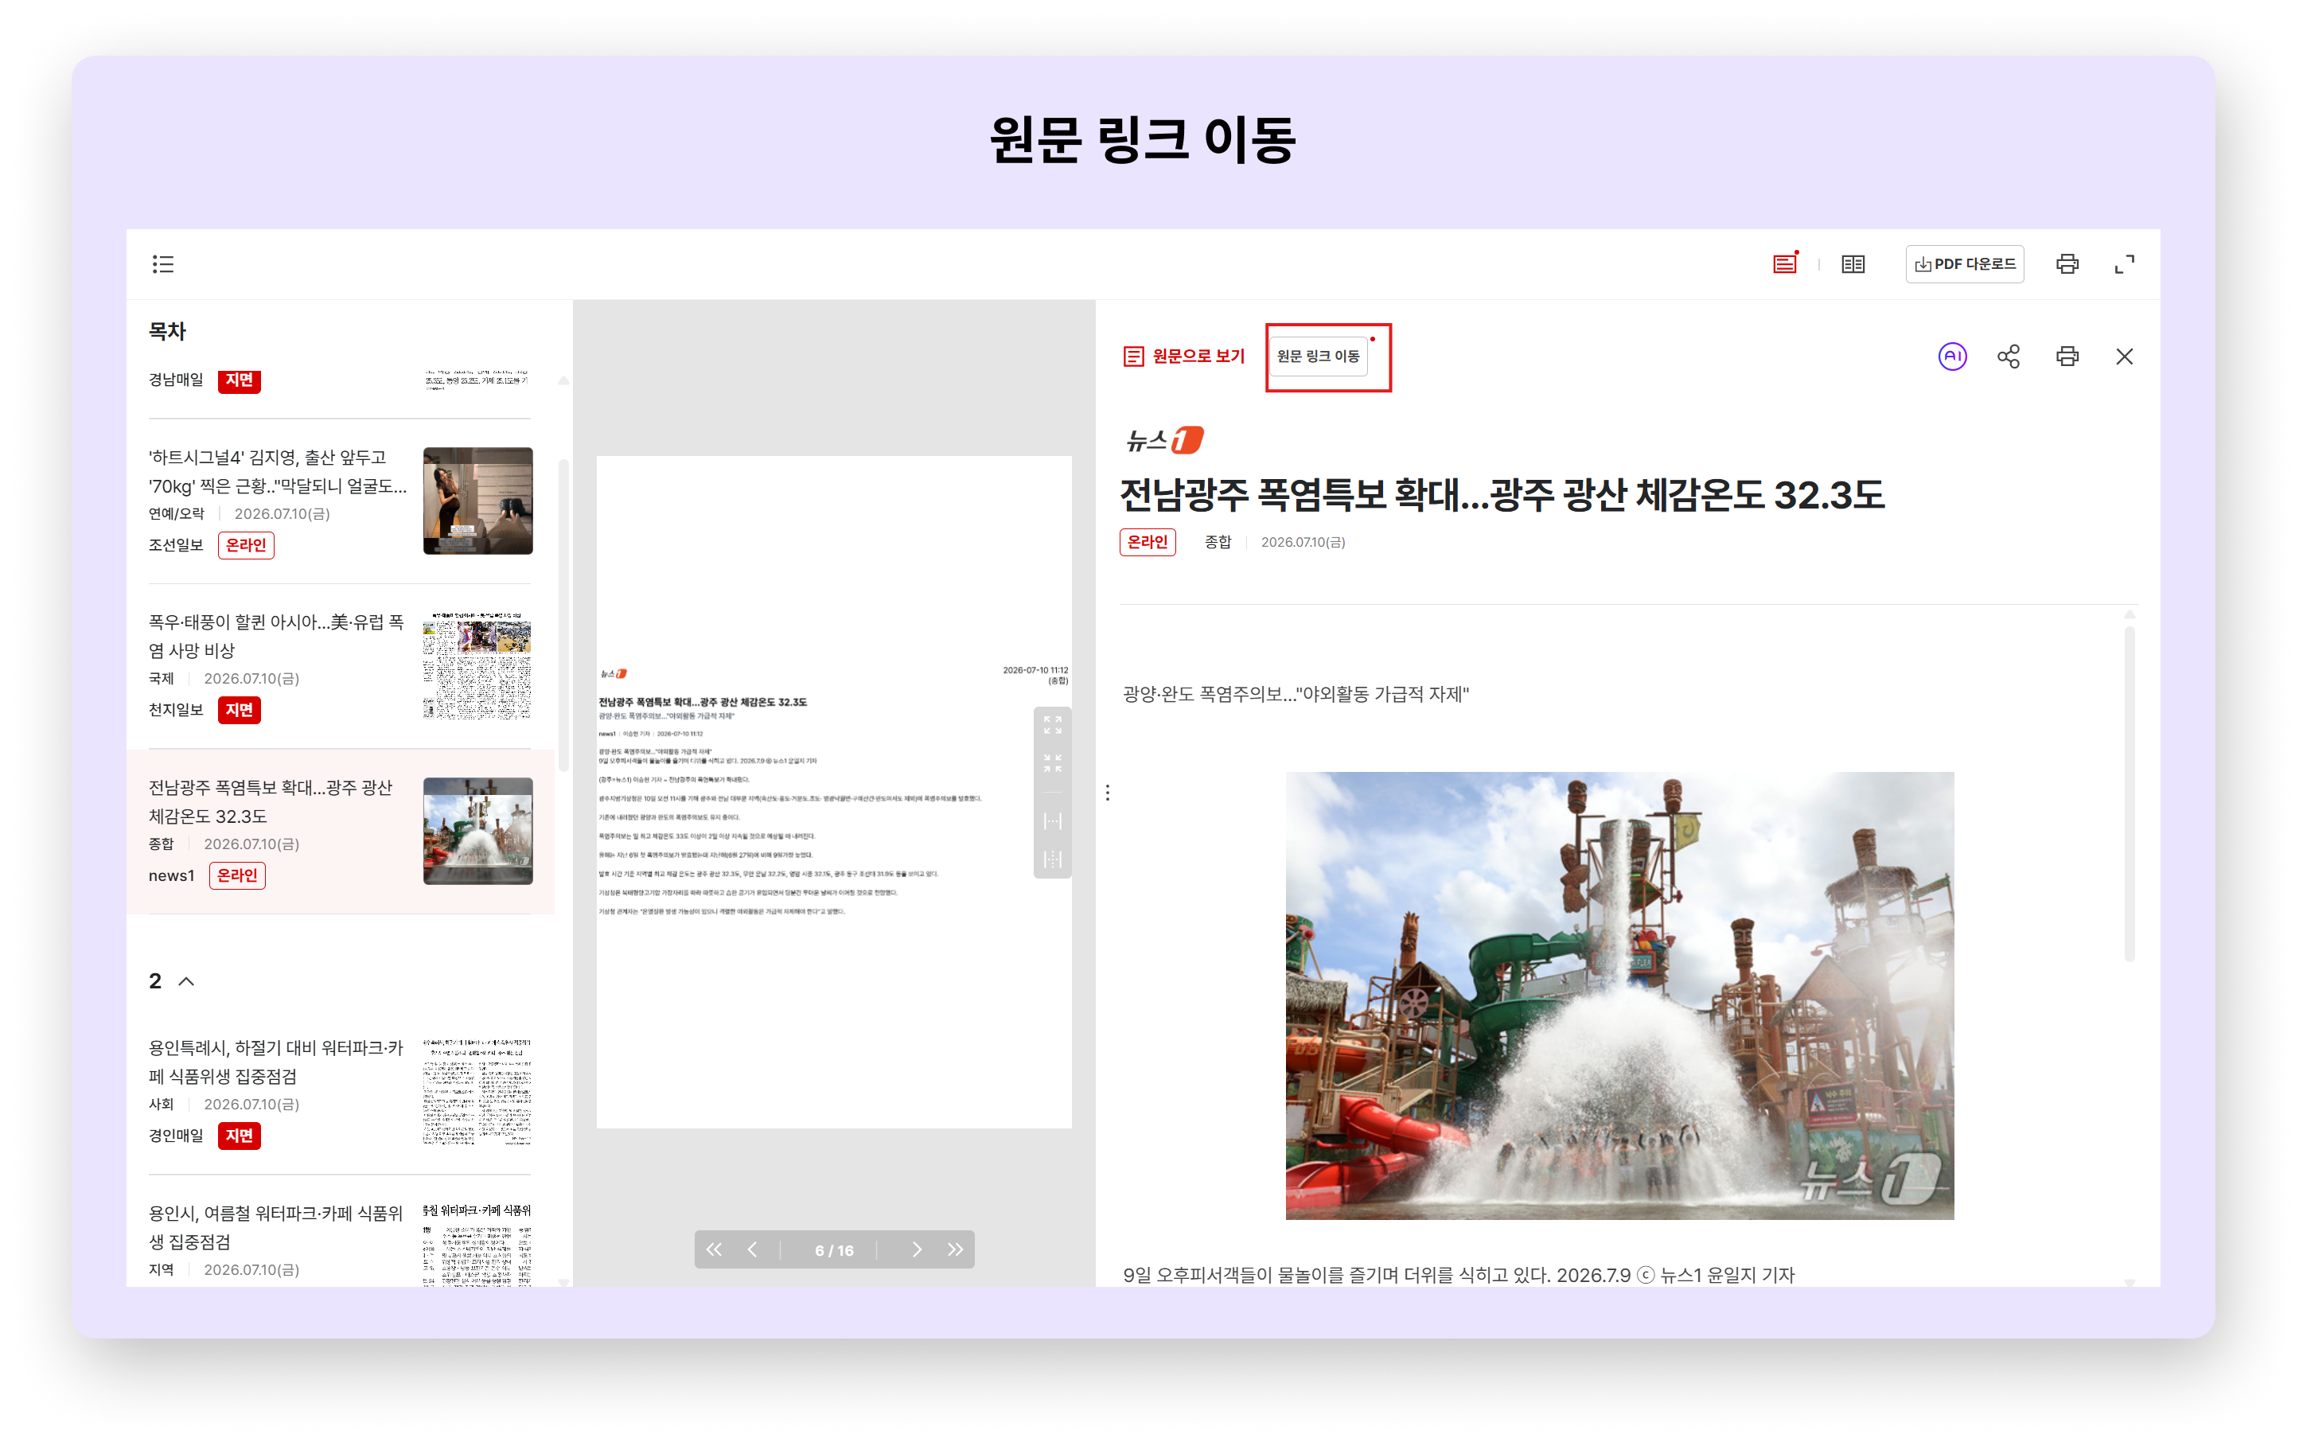Click the subheading 광양·완도 폭염주의보 line
The height and width of the screenshot is (1442, 2303).
coord(1296,693)
